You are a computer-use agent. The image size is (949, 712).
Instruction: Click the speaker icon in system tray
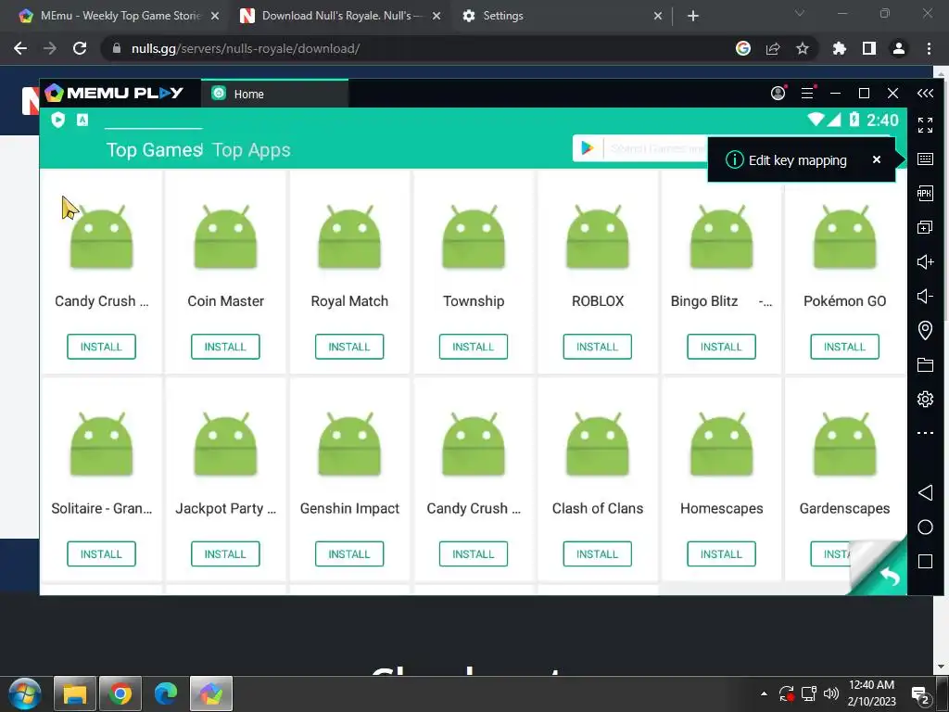tap(831, 693)
